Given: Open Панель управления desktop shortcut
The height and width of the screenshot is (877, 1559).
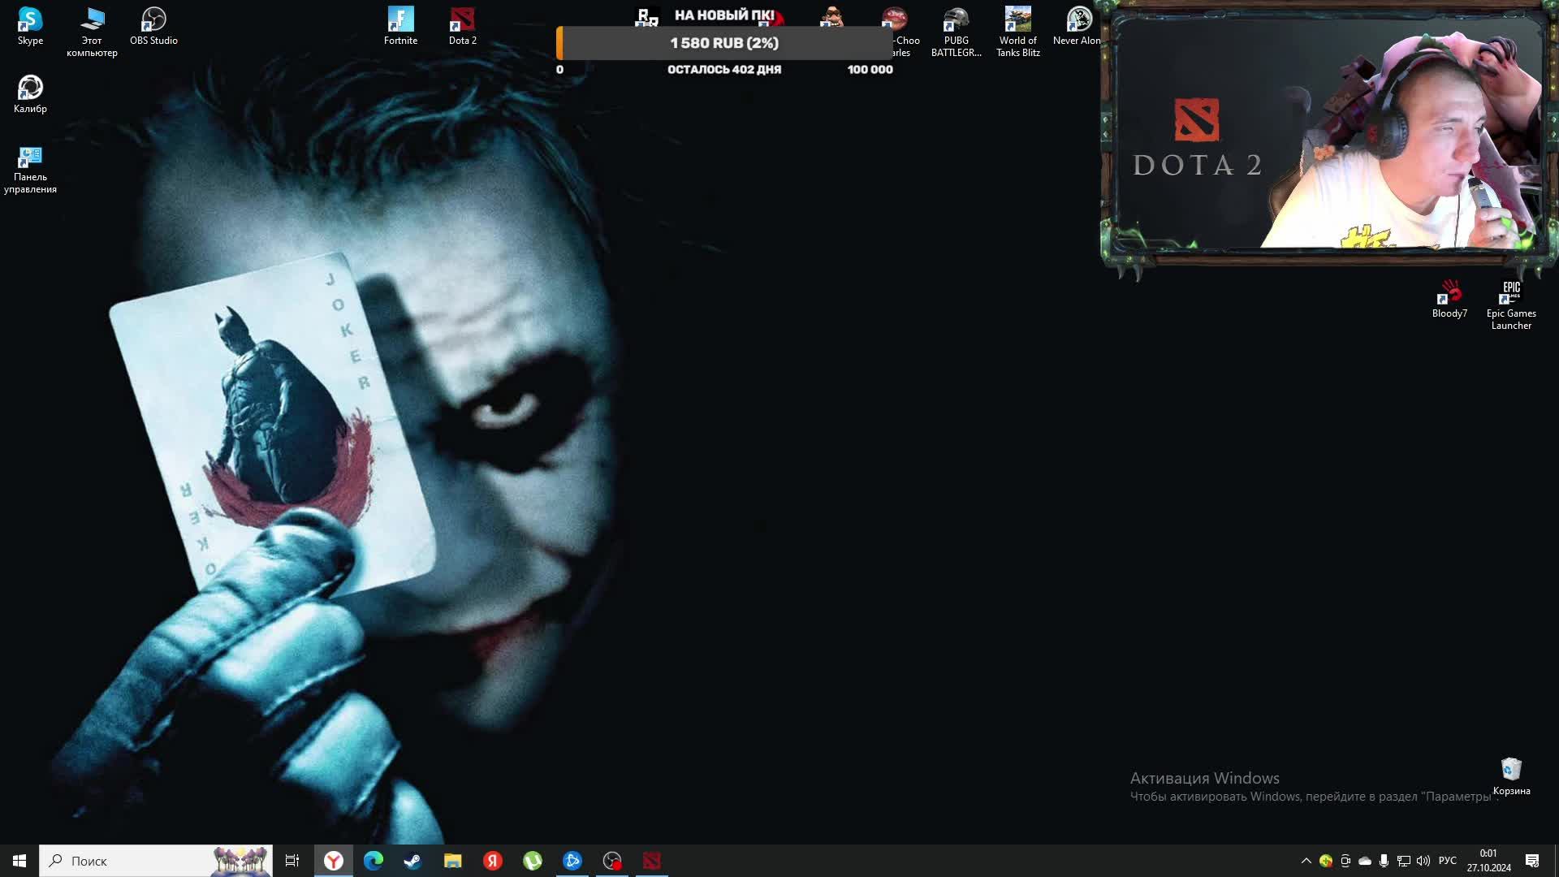Looking at the screenshot, I should click(30, 169).
